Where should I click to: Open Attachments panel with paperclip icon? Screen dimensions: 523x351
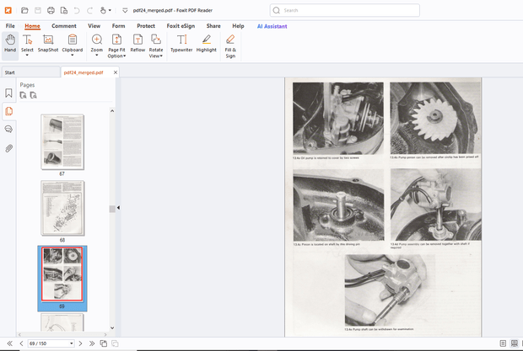click(x=8, y=148)
